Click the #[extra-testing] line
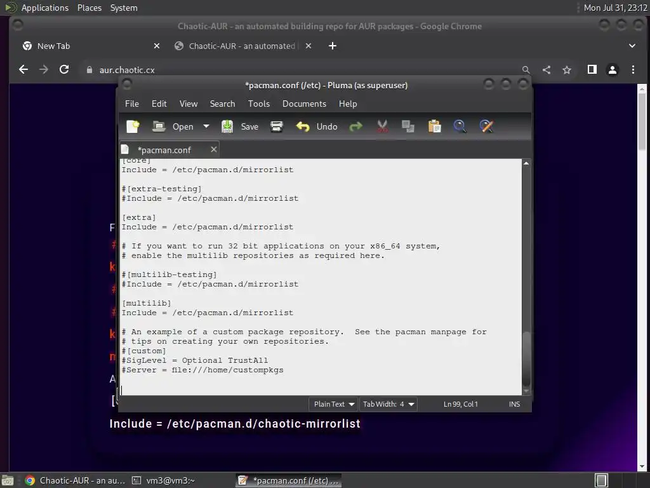The width and height of the screenshot is (650, 488). [x=162, y=189]
